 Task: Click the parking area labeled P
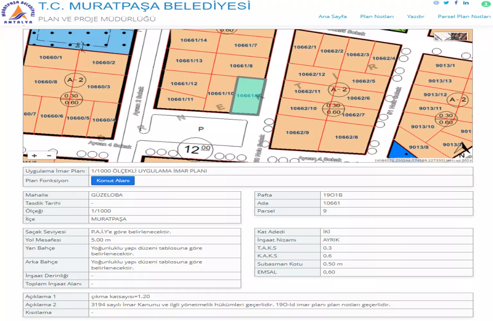(201, 129)
